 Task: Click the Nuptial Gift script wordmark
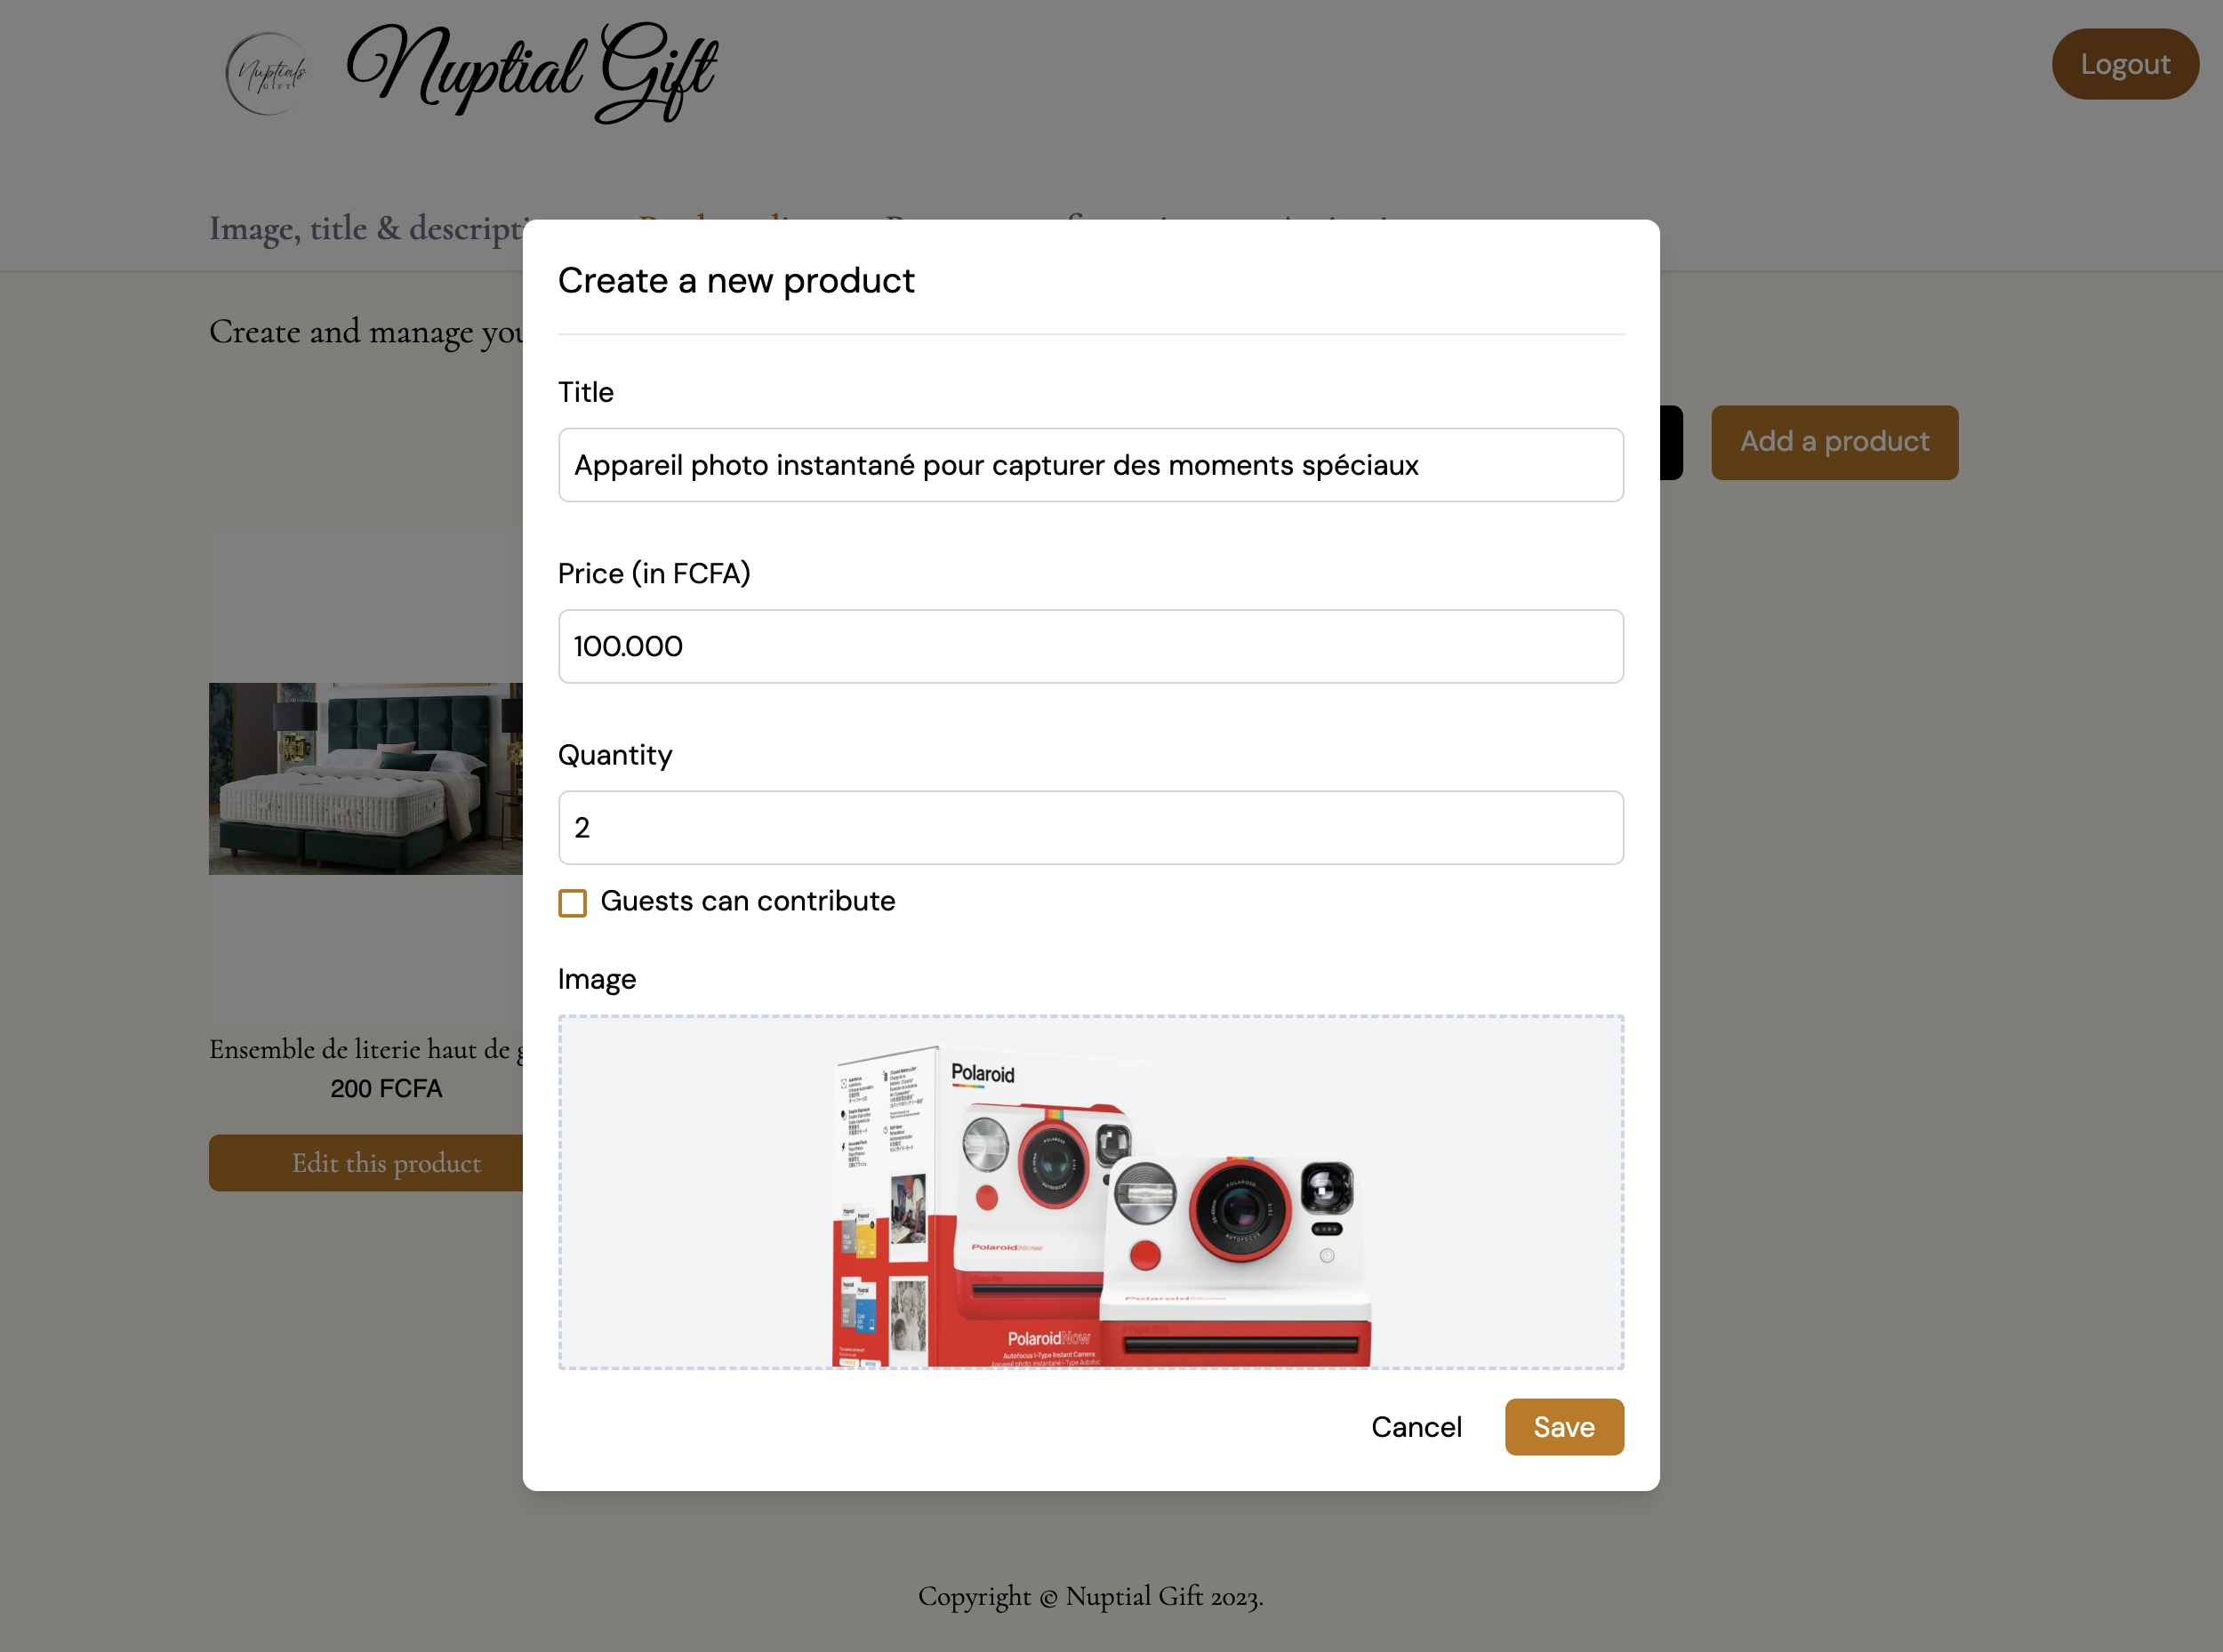532,73
